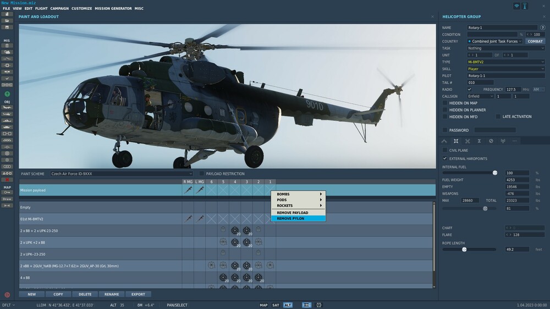The image size is (550, 309).
Task: Click the Combat button next to Country
Action: tap(535, 41)
